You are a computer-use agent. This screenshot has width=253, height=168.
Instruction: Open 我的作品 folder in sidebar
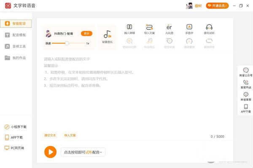(x=16, y=58)
